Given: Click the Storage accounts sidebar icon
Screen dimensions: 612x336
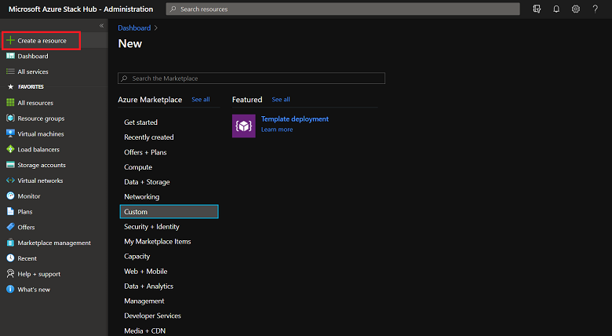Looking at the screenshot, I should [10, 165].
